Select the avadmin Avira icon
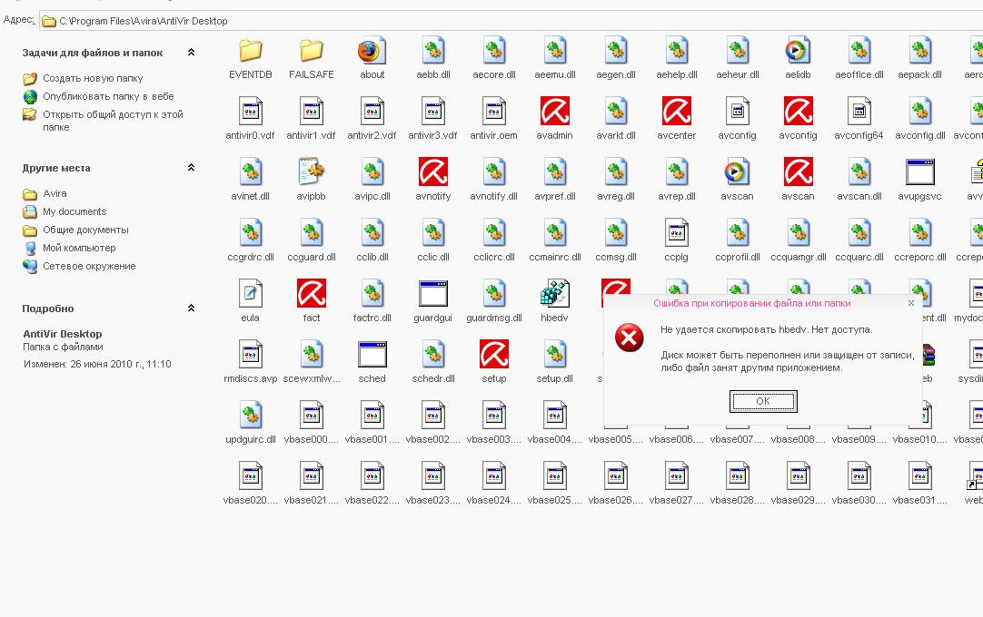This screenshot has width=983, height=617. click(x=554, y=113)
